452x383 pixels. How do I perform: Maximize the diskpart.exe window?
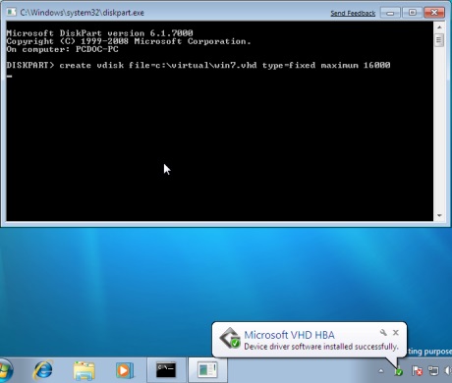[x=412, y=13]
